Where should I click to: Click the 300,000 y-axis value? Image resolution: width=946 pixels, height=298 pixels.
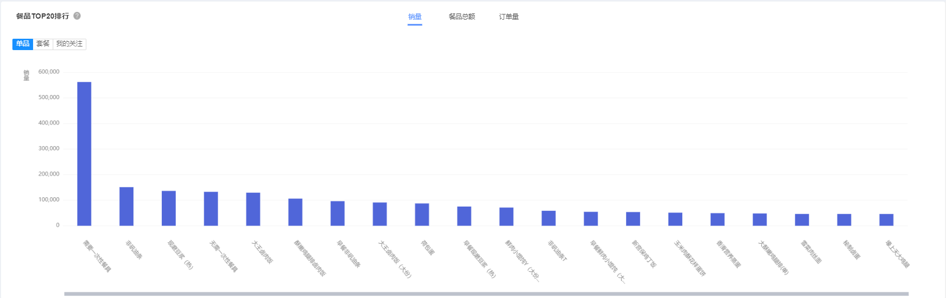pos(49,148)
